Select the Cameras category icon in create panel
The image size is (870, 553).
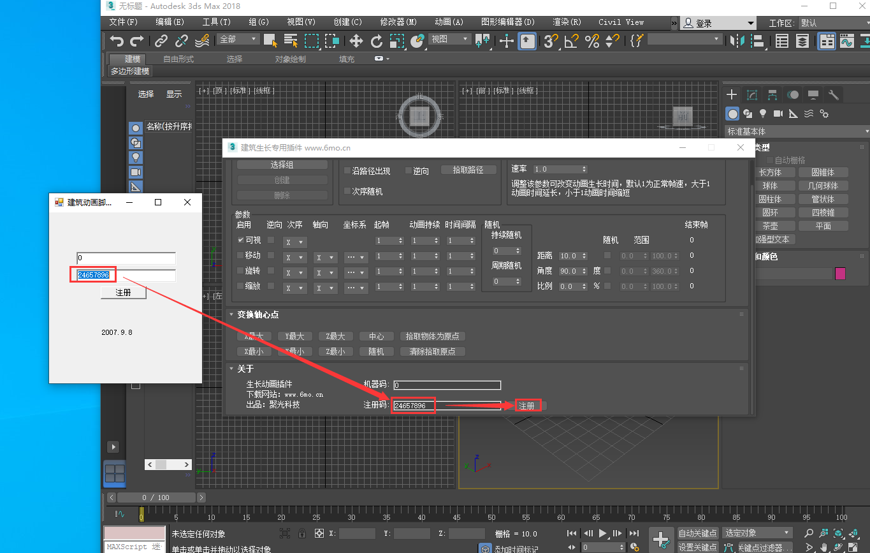[x=778, y=114]
